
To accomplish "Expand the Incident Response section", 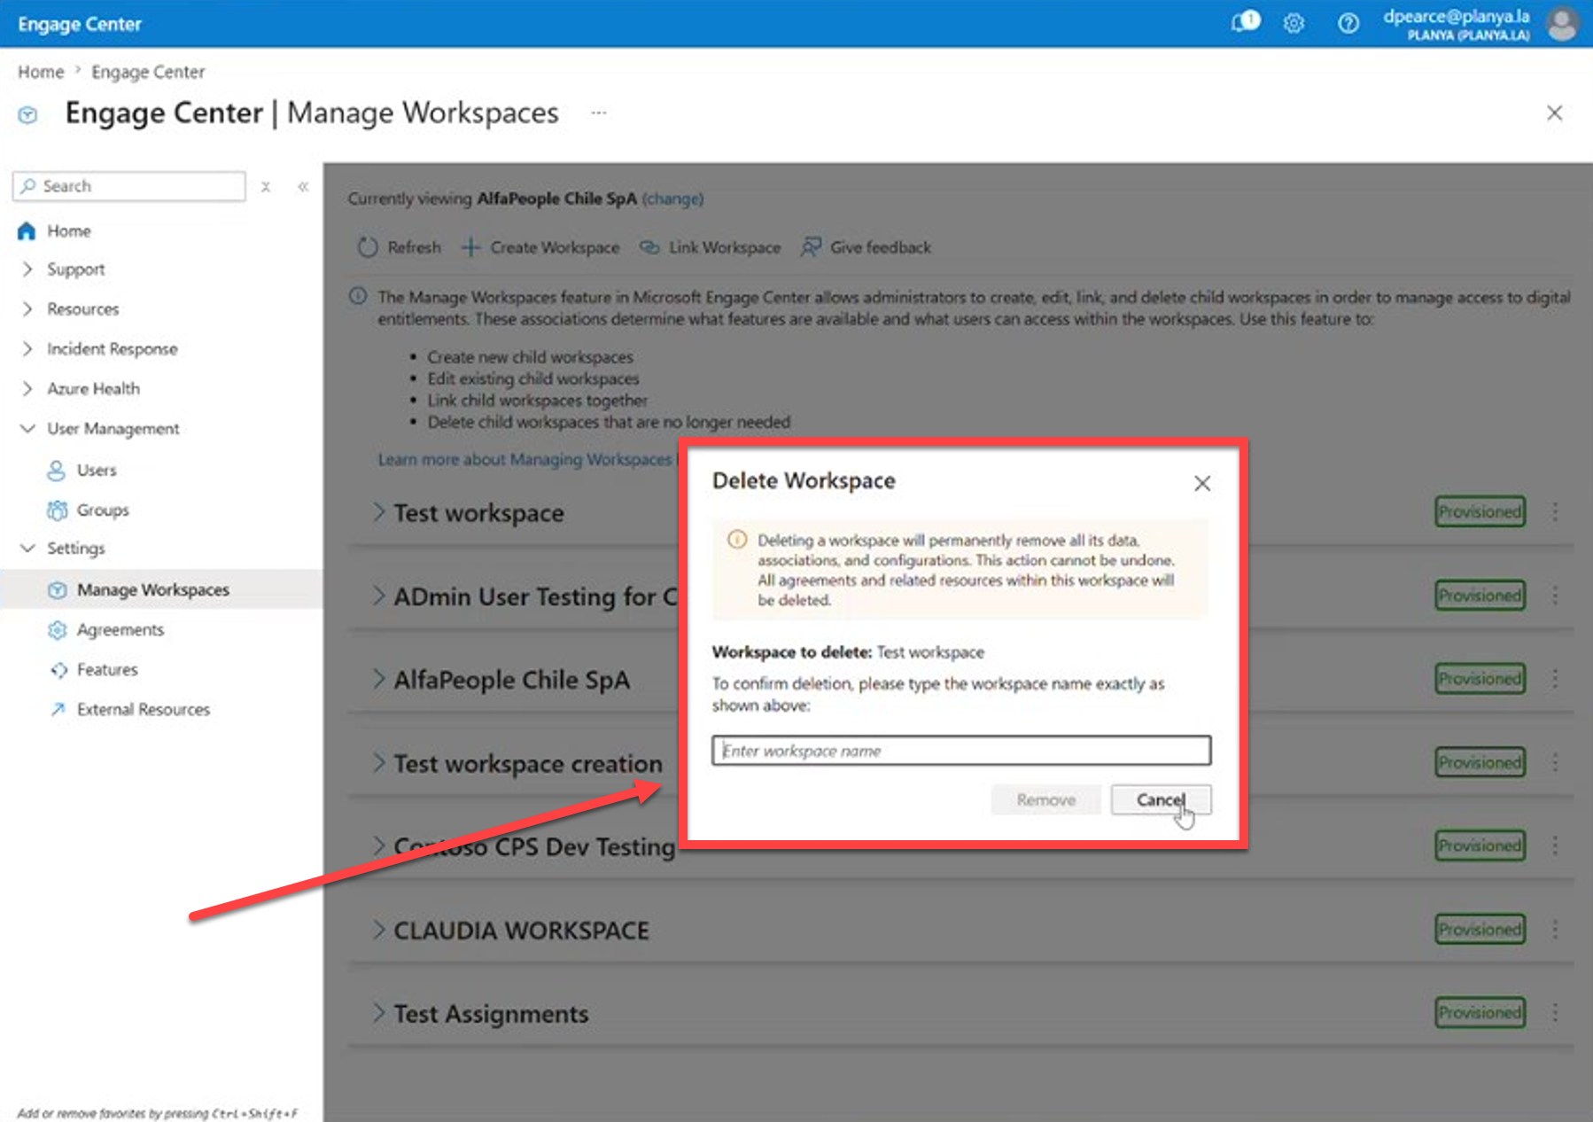I will pos(27,349).
